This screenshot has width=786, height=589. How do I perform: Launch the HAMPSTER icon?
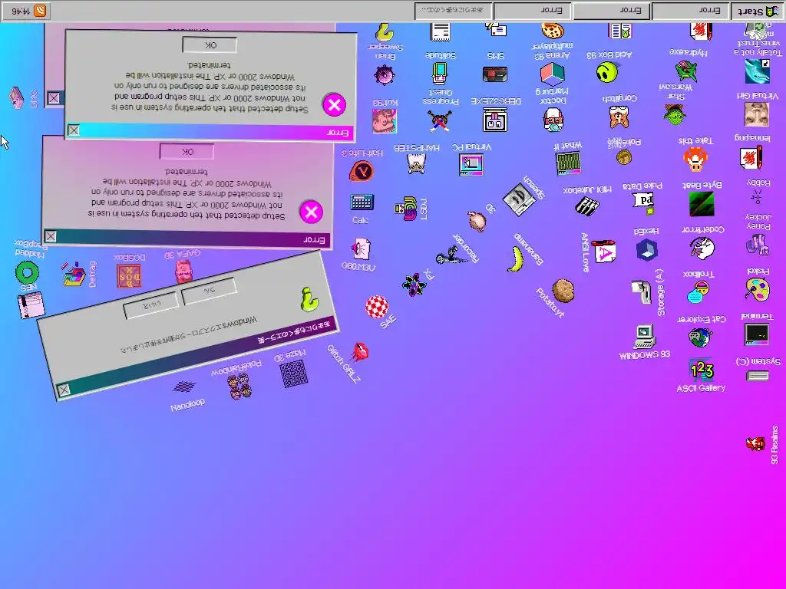(x=416, y=163)
